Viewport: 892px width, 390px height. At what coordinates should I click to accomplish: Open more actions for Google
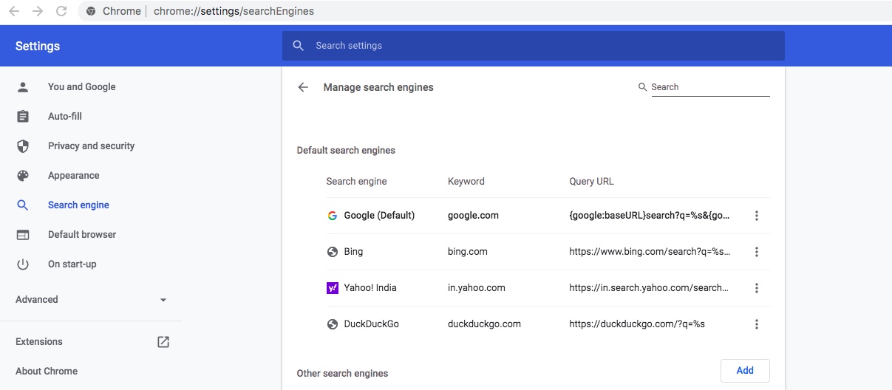(756, 216)
